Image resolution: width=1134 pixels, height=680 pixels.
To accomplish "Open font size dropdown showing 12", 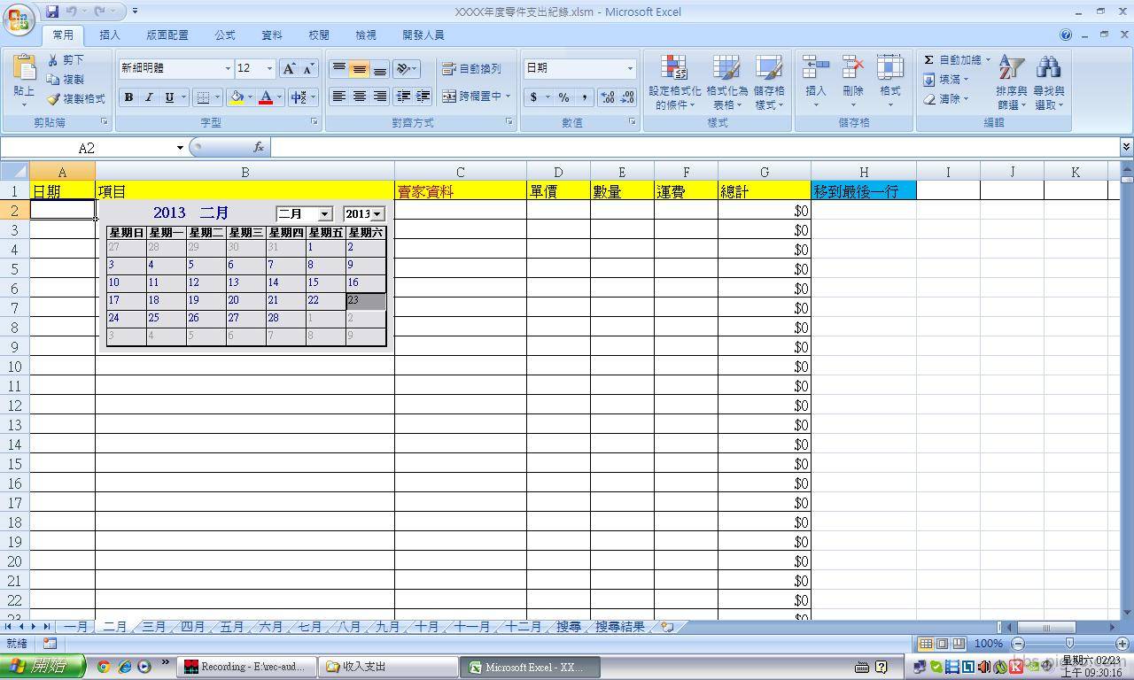I will (269, 68).
